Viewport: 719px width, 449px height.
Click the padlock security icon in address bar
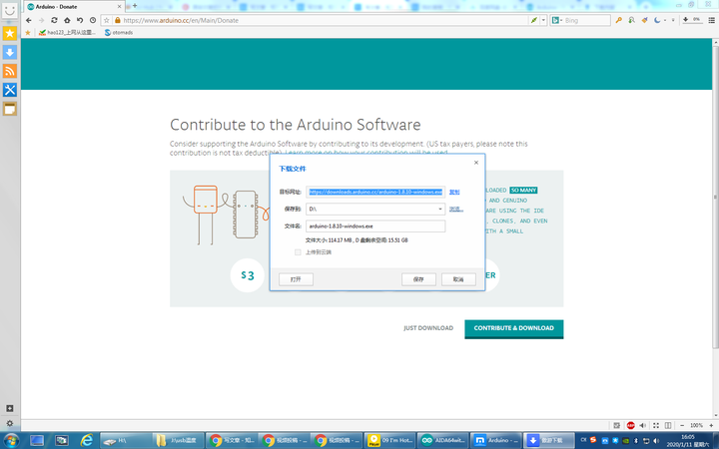click(118, 20)
